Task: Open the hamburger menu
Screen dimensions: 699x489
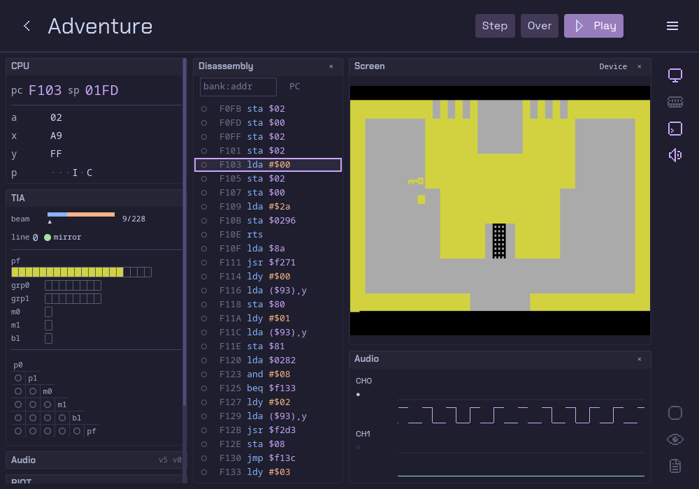Action: click(672, 26)
